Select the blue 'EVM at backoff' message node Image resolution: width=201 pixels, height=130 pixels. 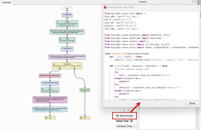[x=50, y=109]
